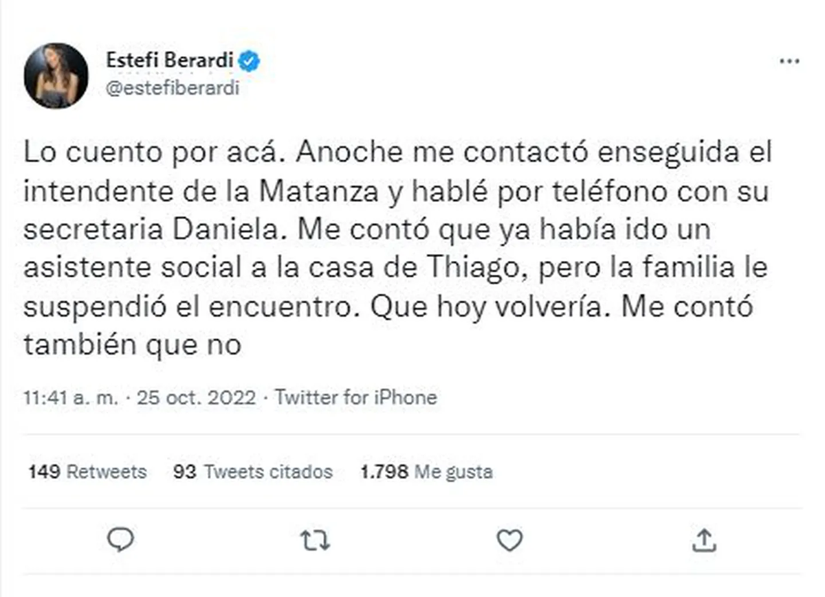Like the tweet with the heart icon
825x597 pixels.
509,541
